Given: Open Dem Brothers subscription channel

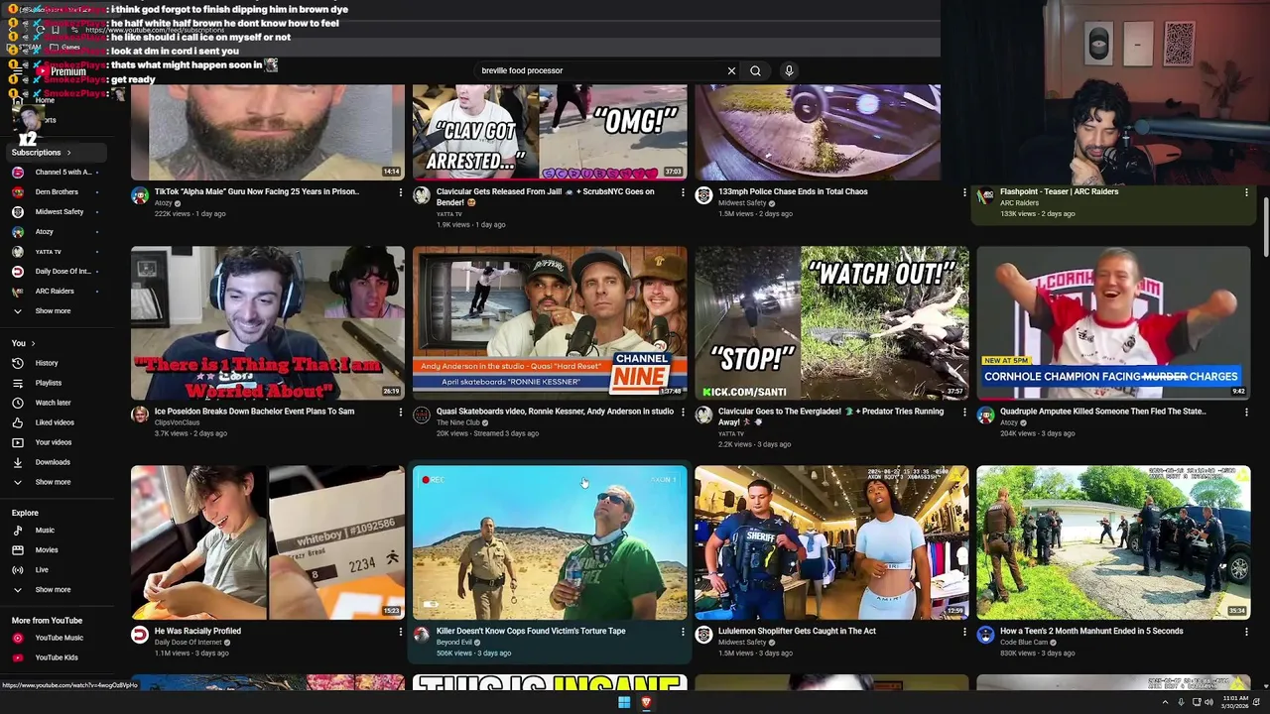Looking at the screenshot, I should coord(58,191).
